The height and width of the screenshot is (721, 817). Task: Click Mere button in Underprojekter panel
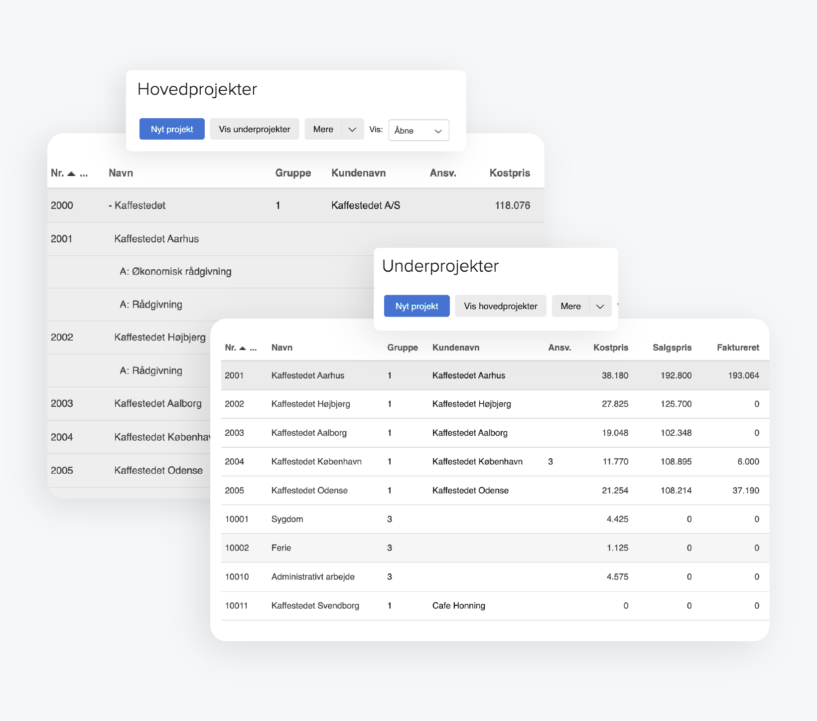[571, 306]
